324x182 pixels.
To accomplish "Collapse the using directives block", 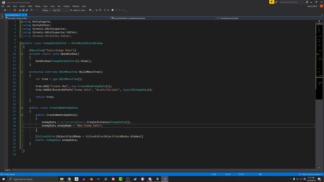I will [22, 22].
